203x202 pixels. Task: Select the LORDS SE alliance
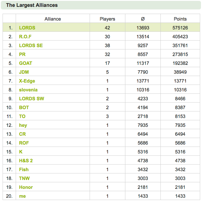[31, 45]
